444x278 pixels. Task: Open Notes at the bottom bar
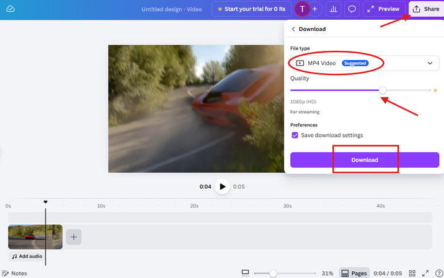pyautogui.click(x=14, y=274)
